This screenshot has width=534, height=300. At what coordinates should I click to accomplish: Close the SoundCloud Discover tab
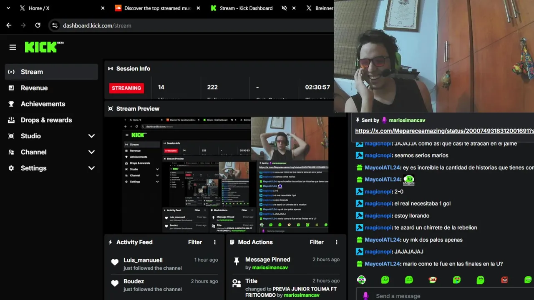click(198, 8)
